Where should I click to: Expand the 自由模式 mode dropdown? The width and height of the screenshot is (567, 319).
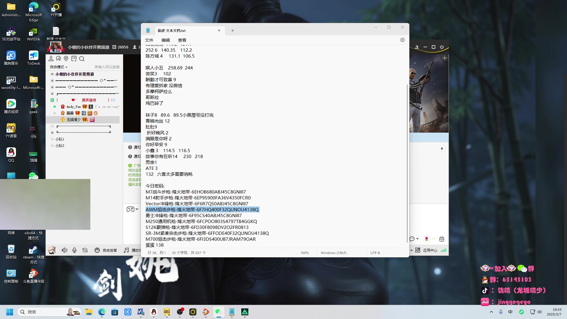[59, 67]
